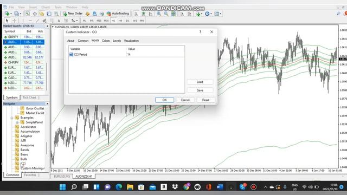Image resolution: width=347 pixels, height=195 pixels.
Task: Tile chart windows icon
Action: point(173,14)
